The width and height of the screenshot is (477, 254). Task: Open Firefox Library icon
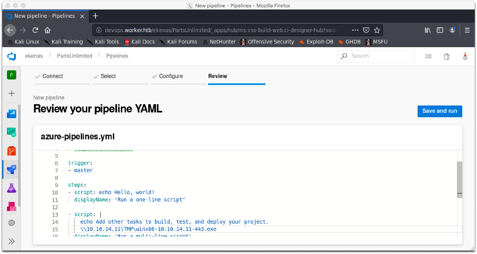point(428,30)
